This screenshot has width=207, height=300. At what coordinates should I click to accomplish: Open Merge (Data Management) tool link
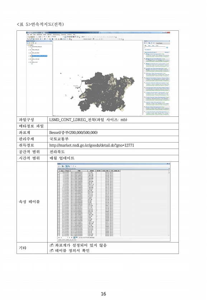pyautogui.click(x=154, y=54)
